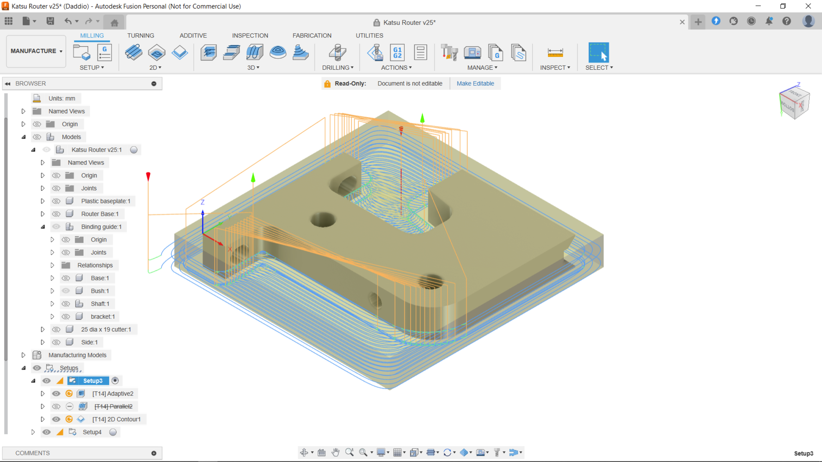
Task: Expand the [T14] Adaptive2 operation
Action: [43, 394]
